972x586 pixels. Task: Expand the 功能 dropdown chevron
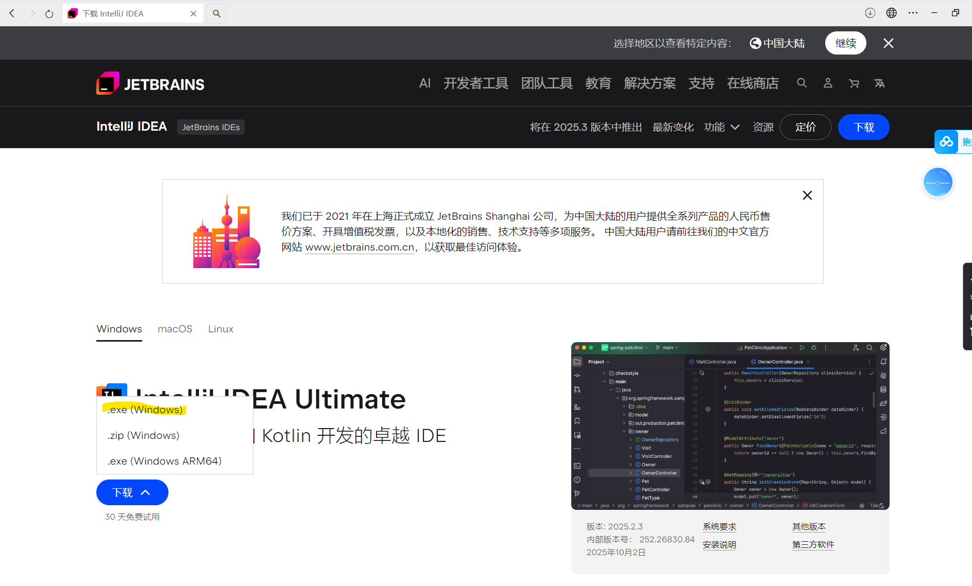pyautogui.click(x=736, y=127)
